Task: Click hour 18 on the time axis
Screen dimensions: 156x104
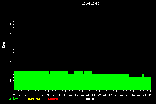Action: 116,95
